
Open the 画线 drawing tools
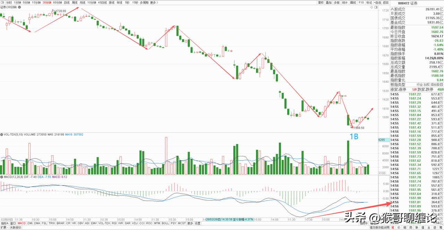353,2
